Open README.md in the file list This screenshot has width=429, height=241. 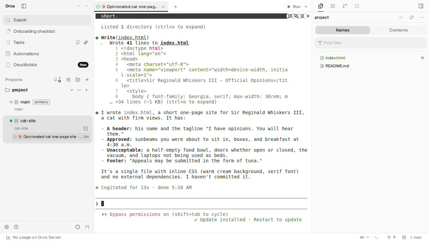click(x=370, y=66)
